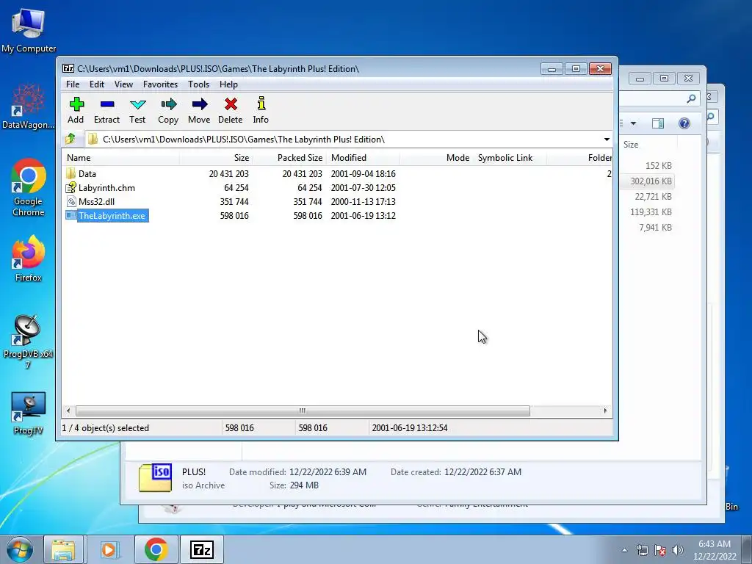Open the Tools menu

pyautogui.click(x=198, y=84)
